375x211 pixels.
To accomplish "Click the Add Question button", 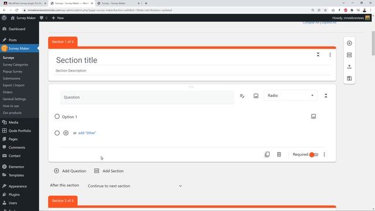I will click(70, 171).
